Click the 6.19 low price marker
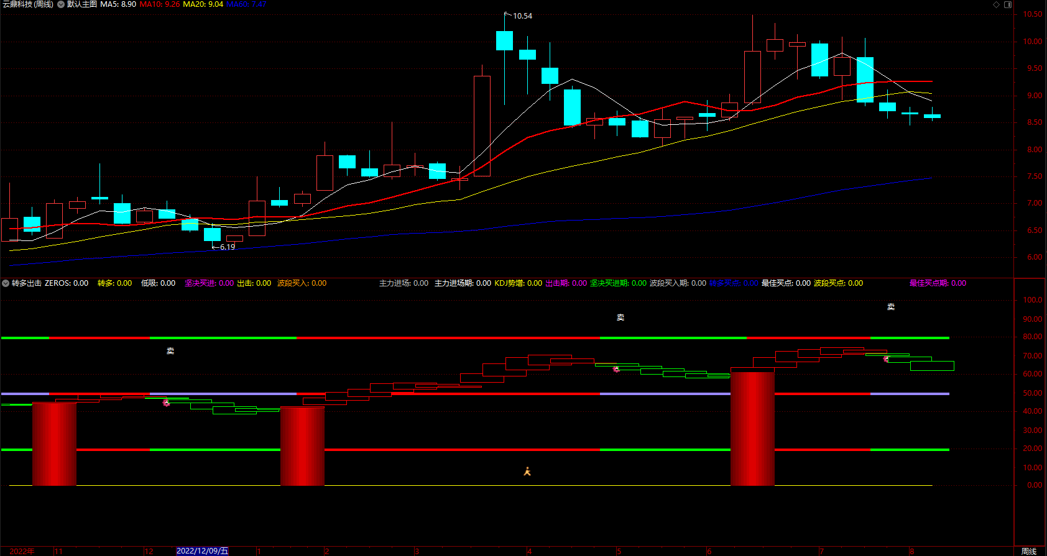 pyautogui.click(x=228, y=247)
